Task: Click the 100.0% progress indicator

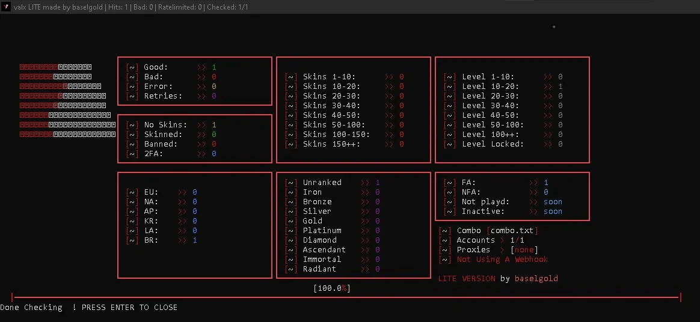Action: click(x=332, y=288)
